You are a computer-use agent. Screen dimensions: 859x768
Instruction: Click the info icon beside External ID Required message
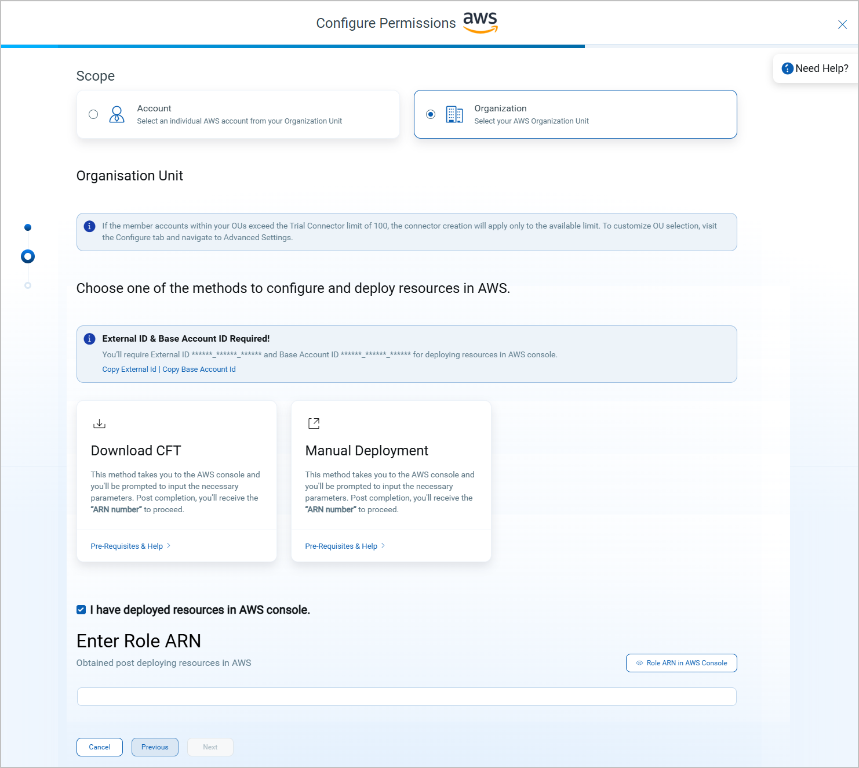(89, 339)
